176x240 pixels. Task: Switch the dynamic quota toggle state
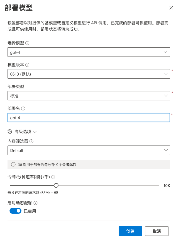point(15,211)
